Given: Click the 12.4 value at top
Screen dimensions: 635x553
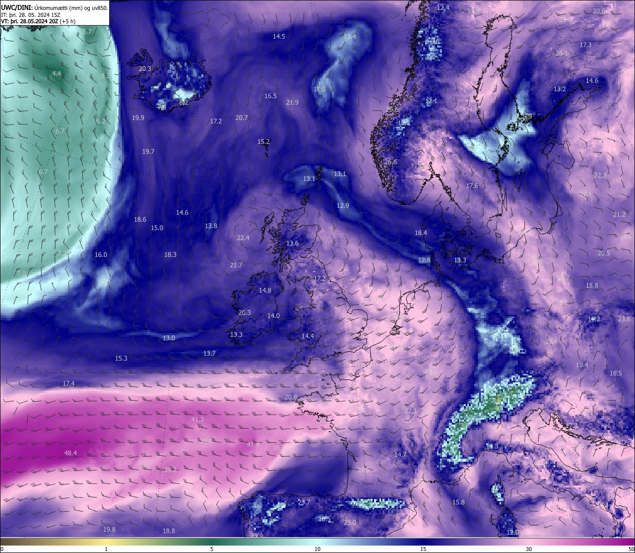Looking at the screenshot, I should (443, 7).
